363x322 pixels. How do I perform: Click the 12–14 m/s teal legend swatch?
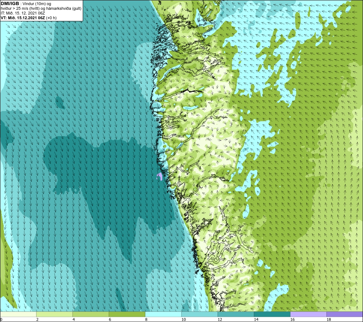[x=236, y=314]
